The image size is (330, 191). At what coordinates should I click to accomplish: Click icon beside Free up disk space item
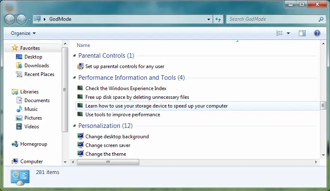[x=80, y=97]
